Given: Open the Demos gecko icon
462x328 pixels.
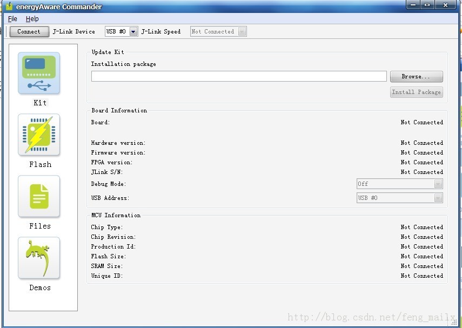Looking at the screenshot, I should tap(39, 258).
